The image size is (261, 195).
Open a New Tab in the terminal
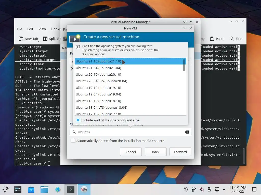click(x=28, y=39)
